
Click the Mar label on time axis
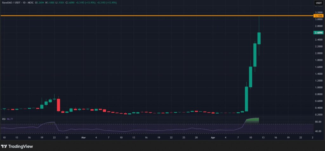[83, 138]
